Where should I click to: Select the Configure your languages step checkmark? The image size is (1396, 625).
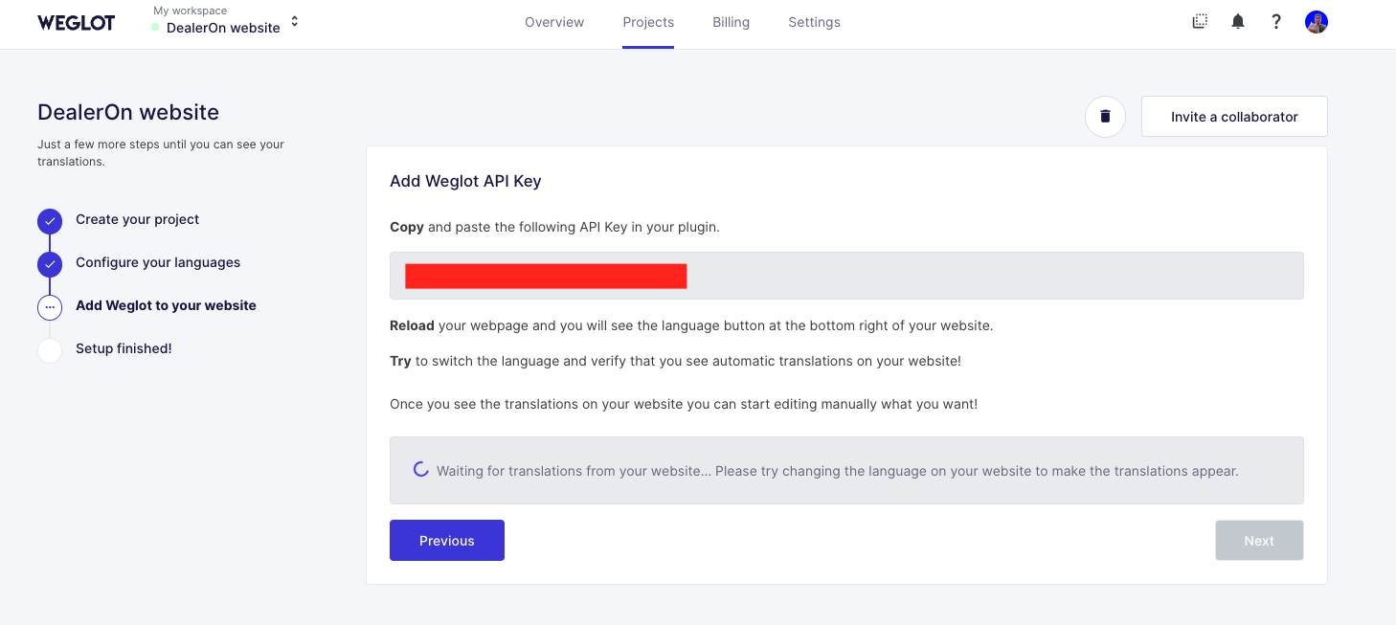(50, 264)
